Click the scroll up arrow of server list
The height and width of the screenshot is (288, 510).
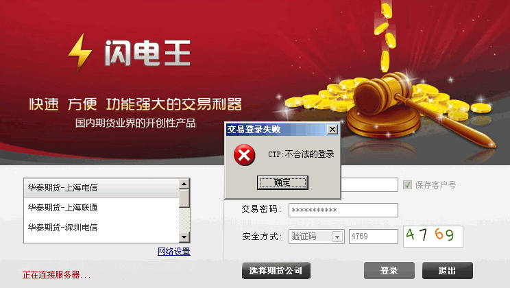click(x=184, y=184)
